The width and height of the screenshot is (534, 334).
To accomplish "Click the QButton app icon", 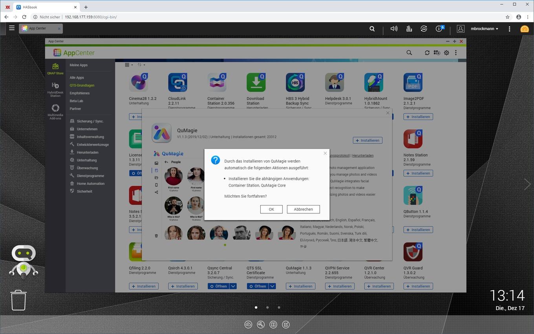I will pyautogui.click(x=413, y=195).
